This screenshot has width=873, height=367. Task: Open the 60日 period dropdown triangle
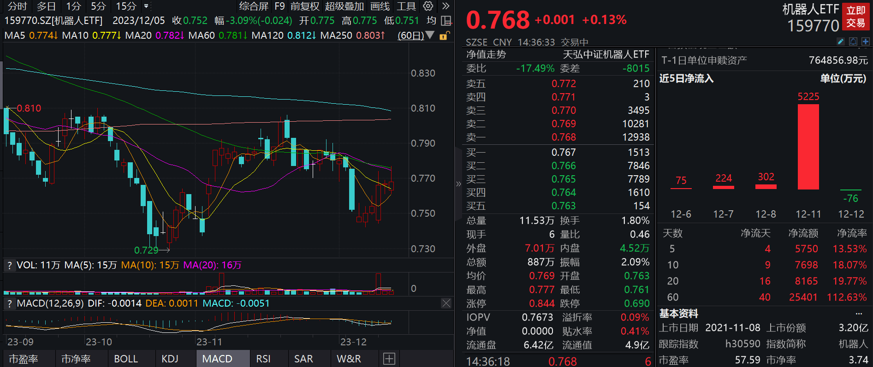click(430, 35)
